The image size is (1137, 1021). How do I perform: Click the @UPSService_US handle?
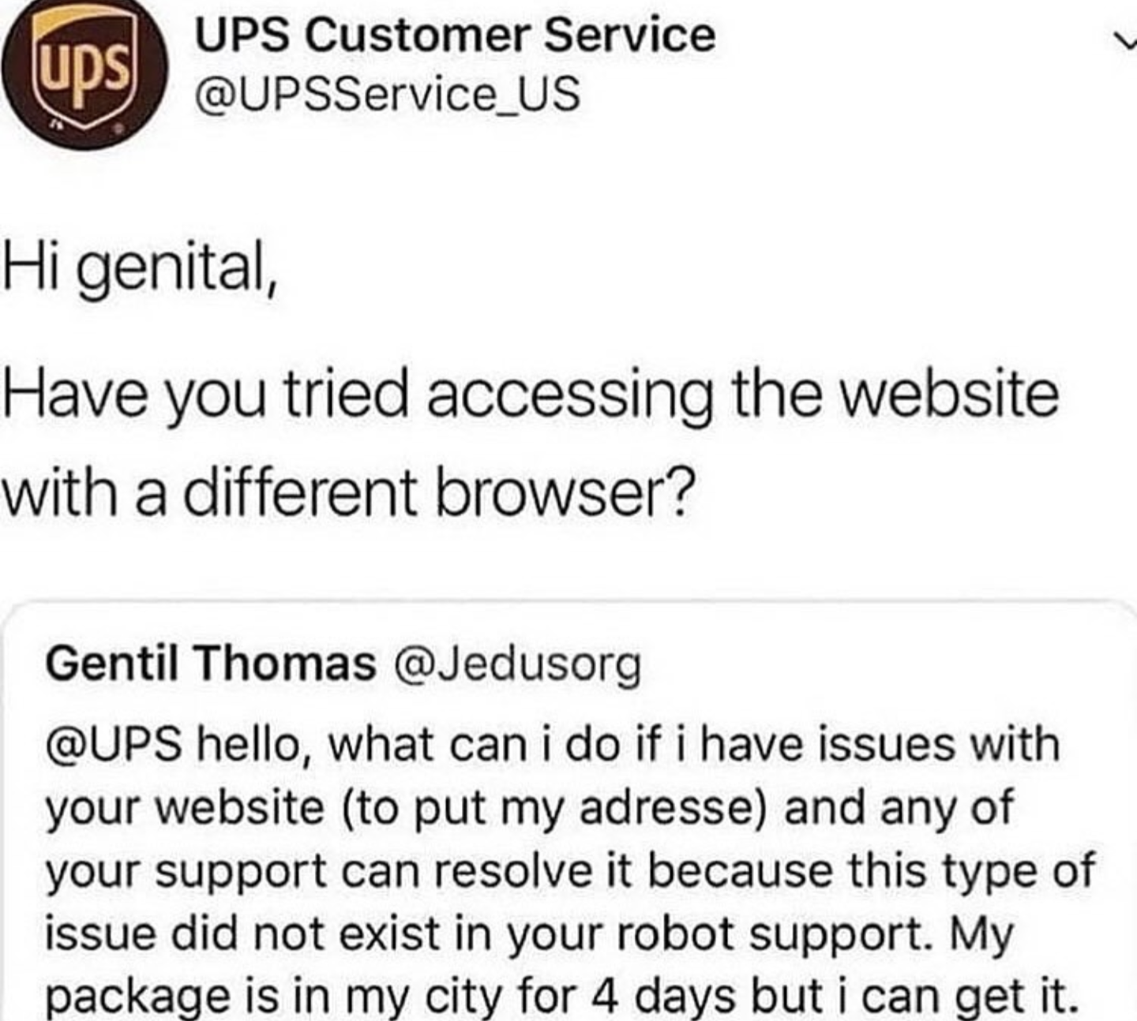[388, 94]
